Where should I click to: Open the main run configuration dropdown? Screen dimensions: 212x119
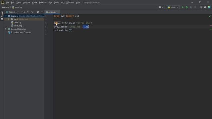[x=173, y=7]
